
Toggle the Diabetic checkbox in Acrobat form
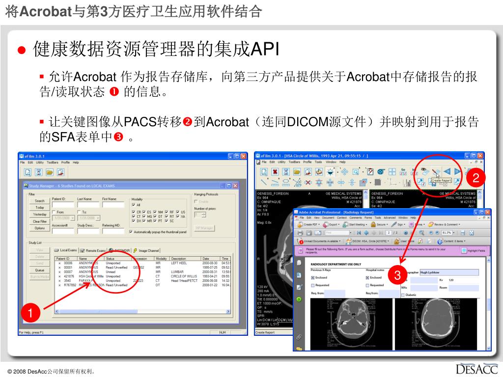click(403, 295)
